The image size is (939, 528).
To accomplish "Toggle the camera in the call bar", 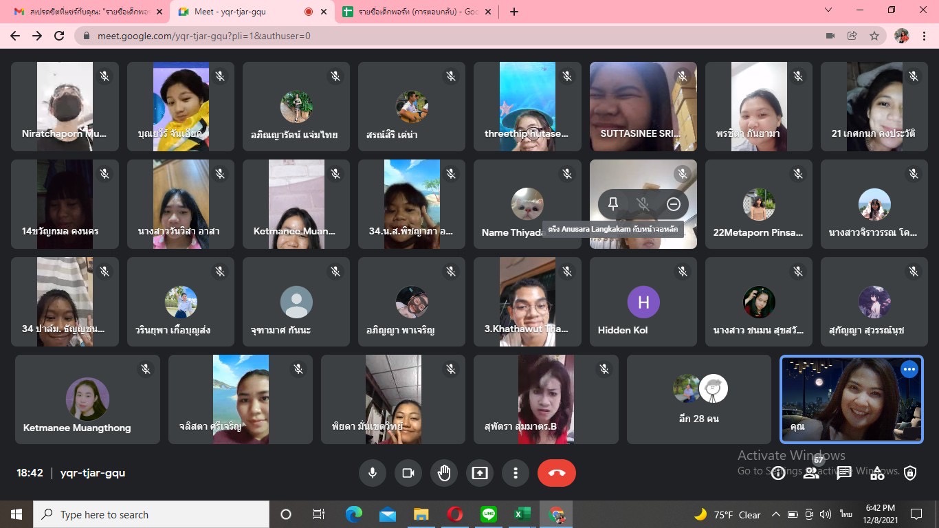I will (408, 473).
